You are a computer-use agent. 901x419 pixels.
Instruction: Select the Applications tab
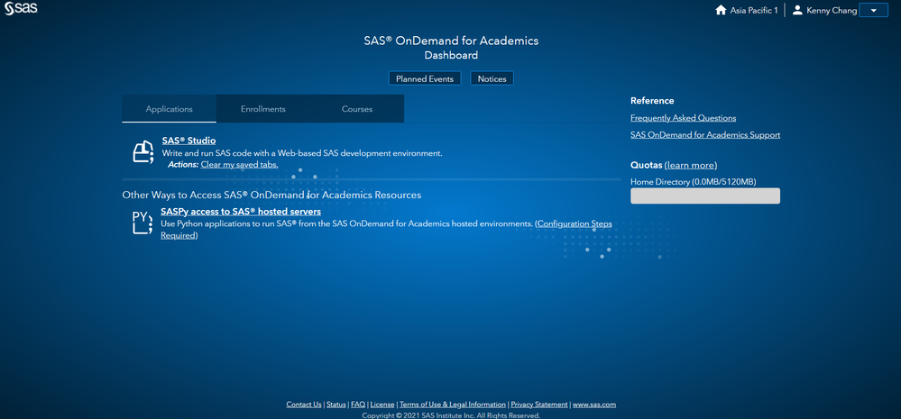pyautogui.click(x=169, y=109)
